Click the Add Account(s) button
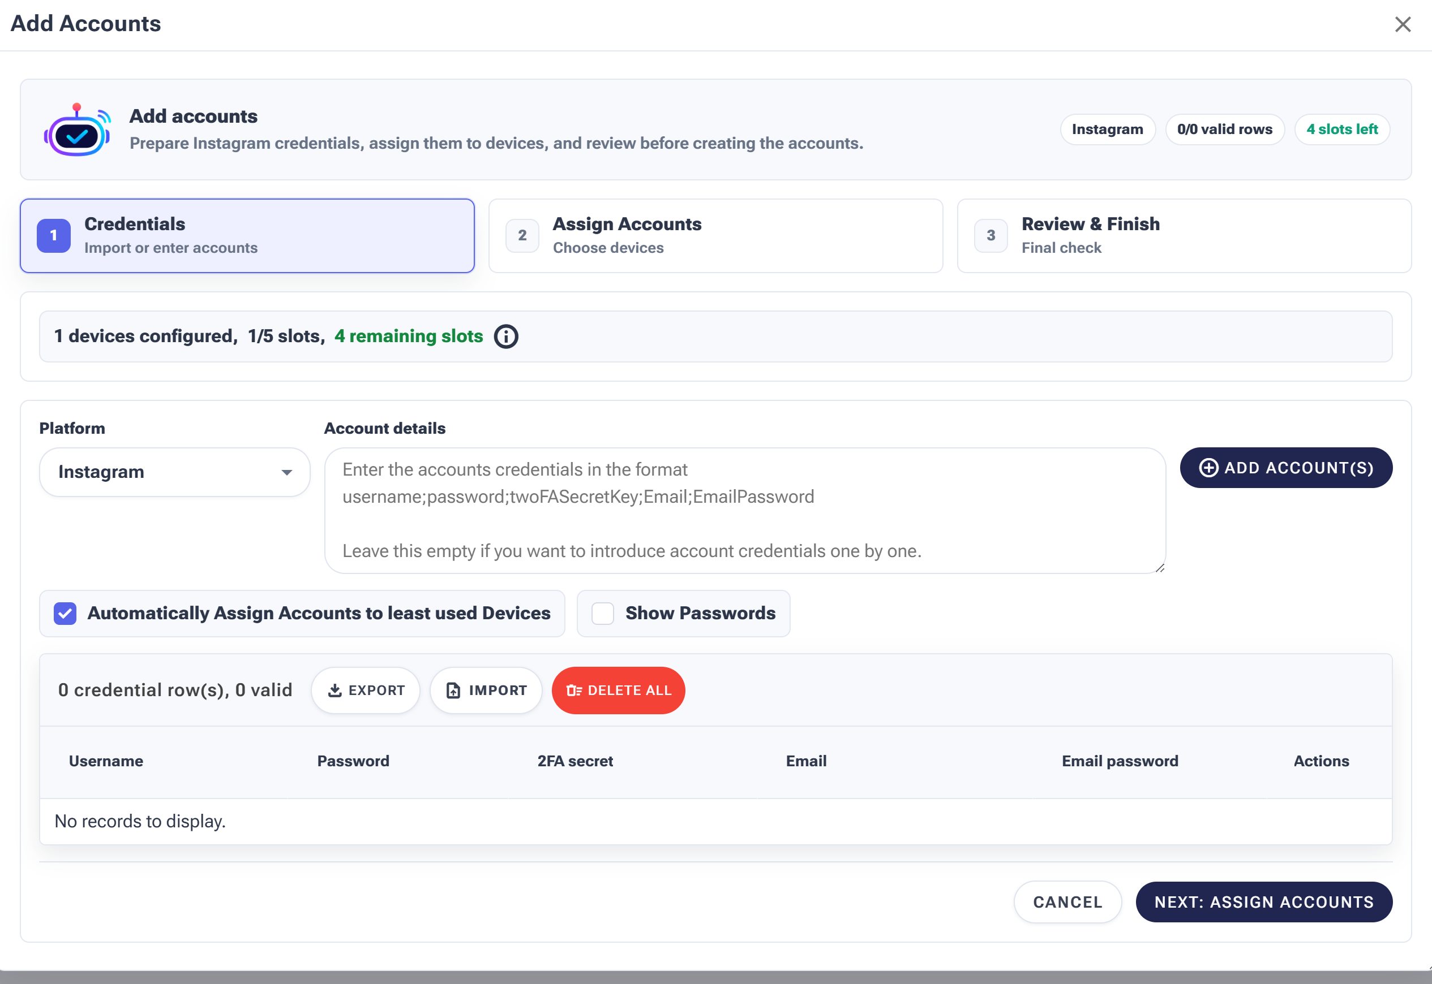This screenshot has height=984, width=1432. [1286, 468]
